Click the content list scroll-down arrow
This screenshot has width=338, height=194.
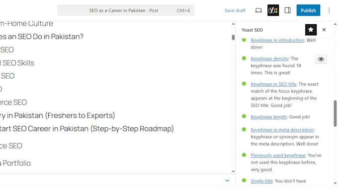tap(233, 171)
